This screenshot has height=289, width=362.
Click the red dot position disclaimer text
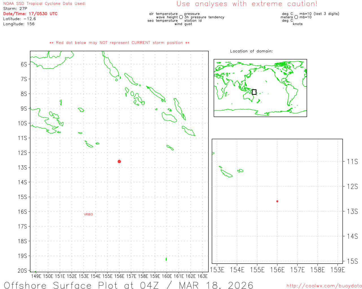point(119,43)
